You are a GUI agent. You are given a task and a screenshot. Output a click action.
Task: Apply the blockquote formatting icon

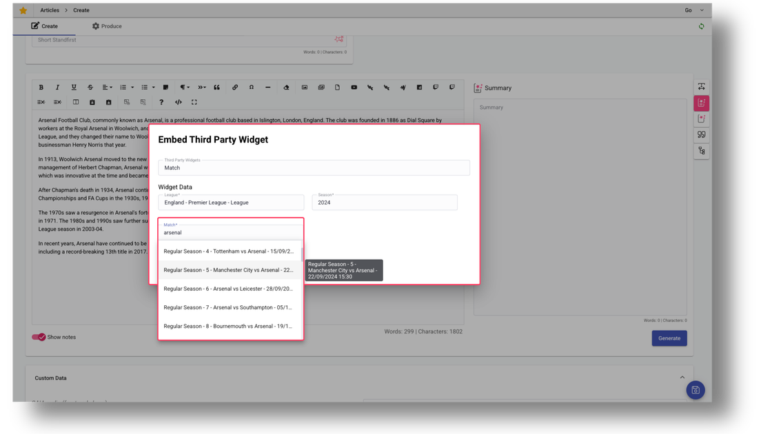pyautogui.click(x=216, y=87)
